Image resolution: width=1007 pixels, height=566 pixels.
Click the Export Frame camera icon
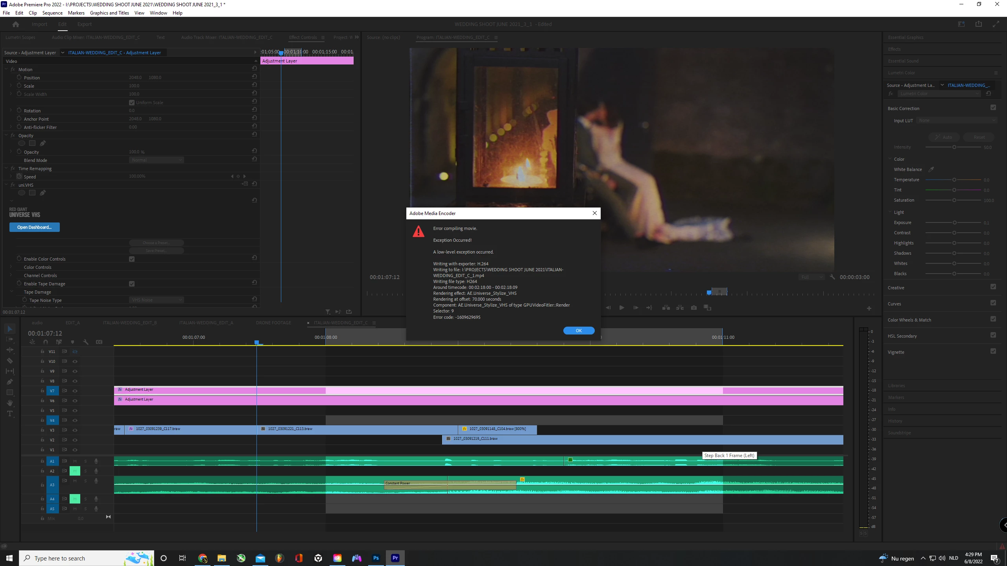click(x=694, y=308)
